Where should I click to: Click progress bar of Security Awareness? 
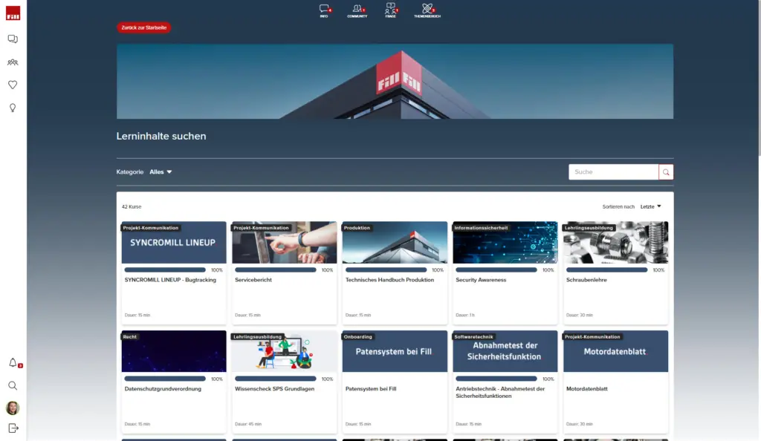[x=496, y=270]
